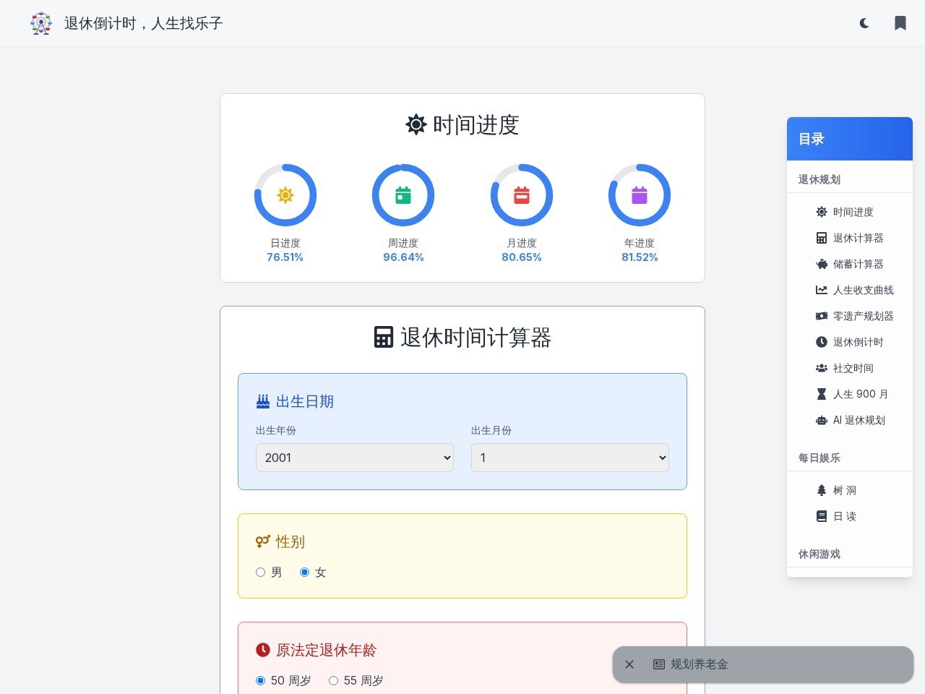Image resolution: width=925 pixels, height=694 pixels.
Task: Click the clock icon by 原法定退休年龄
Action: 263,650
